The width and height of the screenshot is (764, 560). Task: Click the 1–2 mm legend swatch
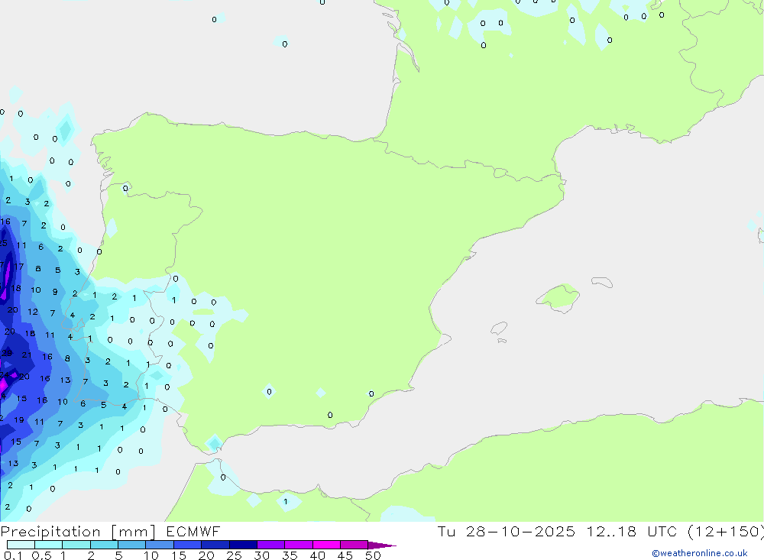(x=76, y=545)
